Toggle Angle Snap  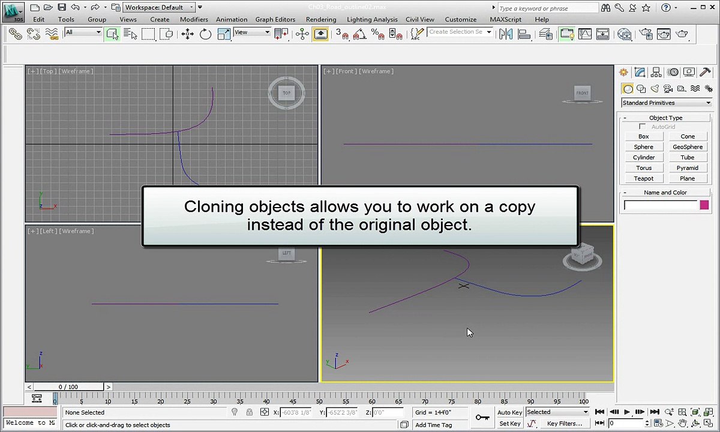[360, 34]
